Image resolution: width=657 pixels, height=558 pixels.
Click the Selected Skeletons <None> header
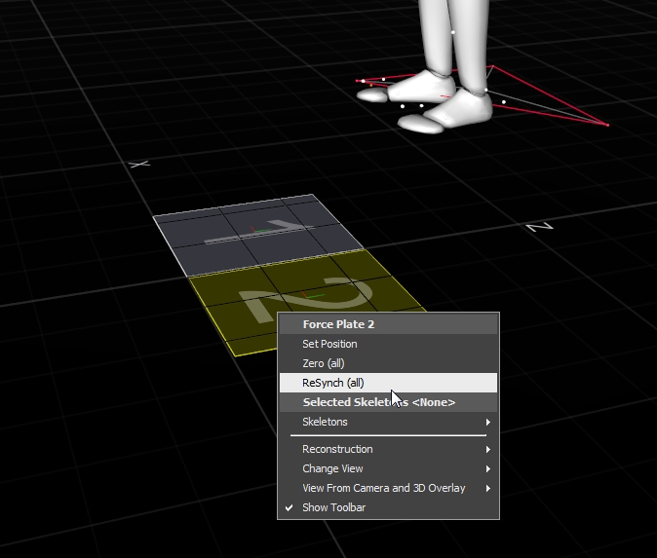coord(378,402)
